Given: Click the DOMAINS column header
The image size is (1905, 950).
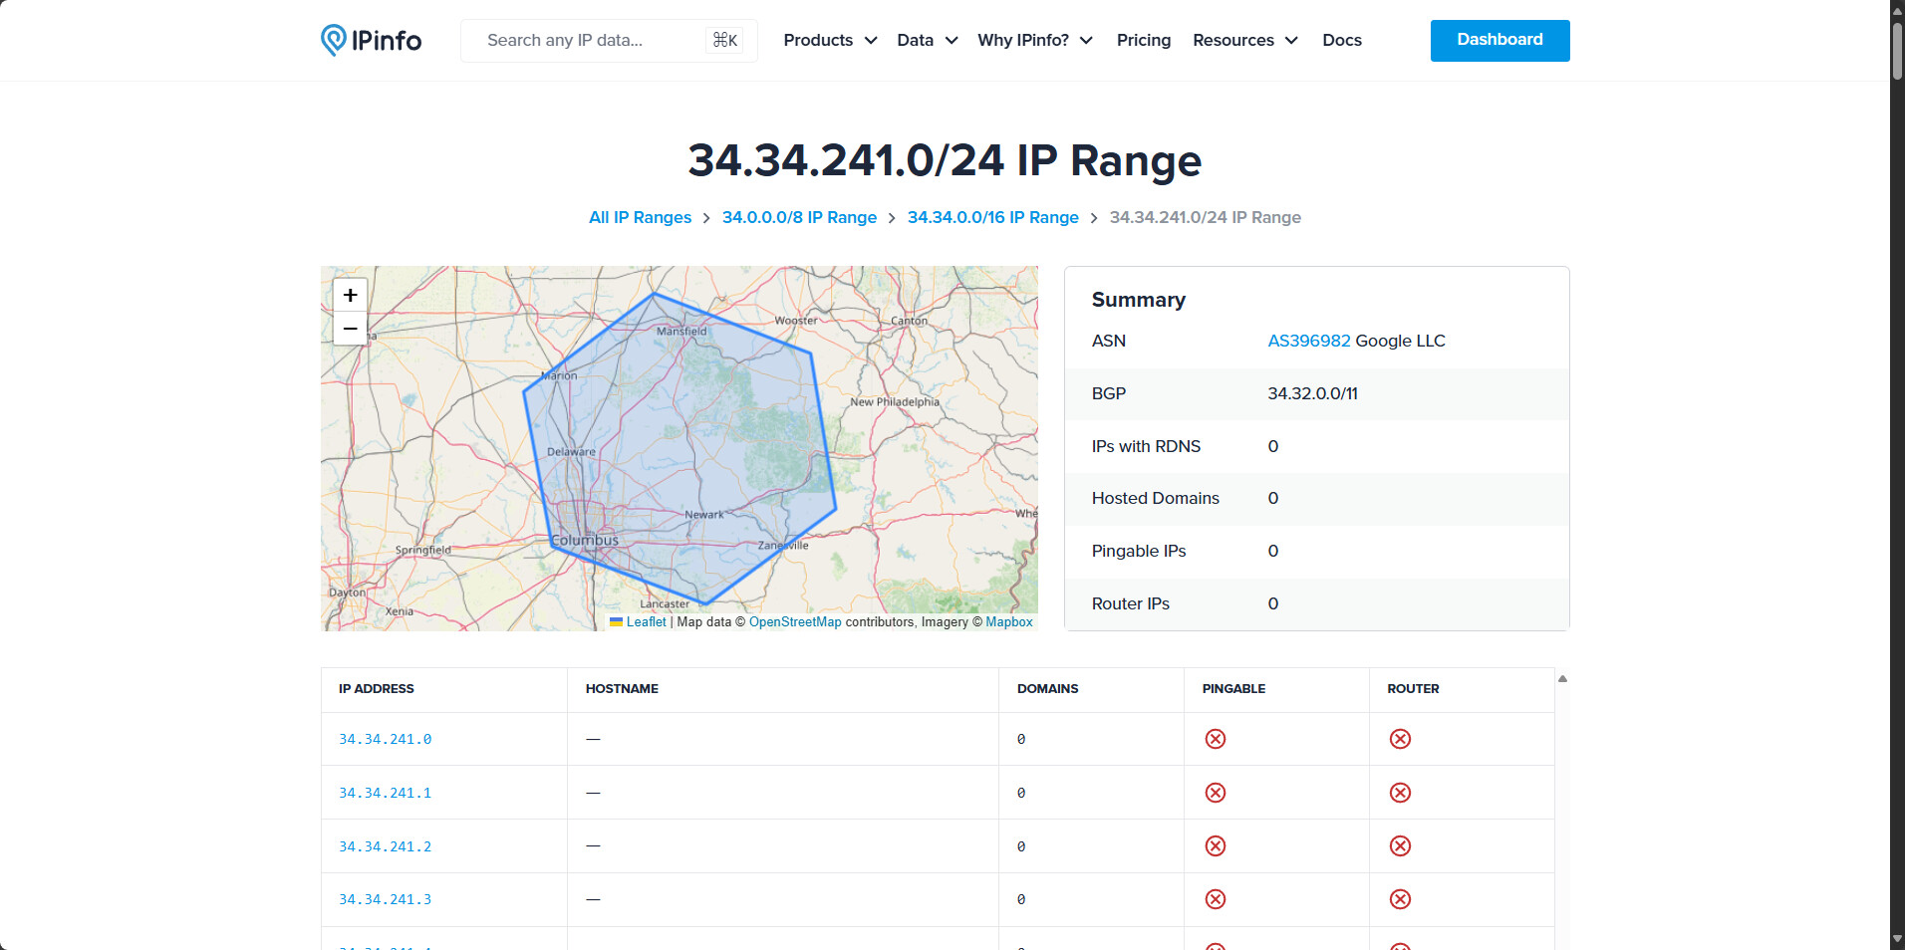Looking at the screenshot, I should coord(1047,689).
